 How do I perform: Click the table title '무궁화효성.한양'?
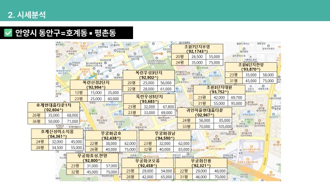(x=92, y=156)
